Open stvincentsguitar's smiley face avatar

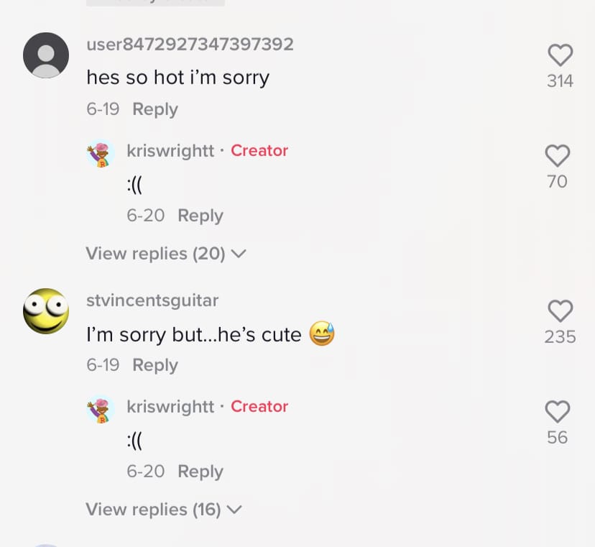(x=46, y=311)
